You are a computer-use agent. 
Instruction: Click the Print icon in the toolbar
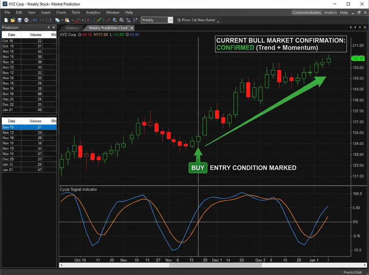[x=26, y=20]
